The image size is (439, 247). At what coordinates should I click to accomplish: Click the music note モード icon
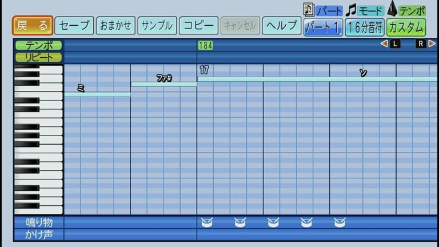click(350, 10)
